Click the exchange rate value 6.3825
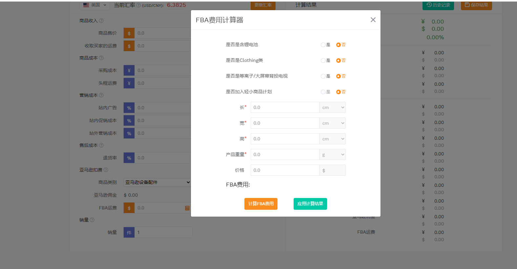Image resolution: width=517 pixels, height=269 pixels. 176,5
